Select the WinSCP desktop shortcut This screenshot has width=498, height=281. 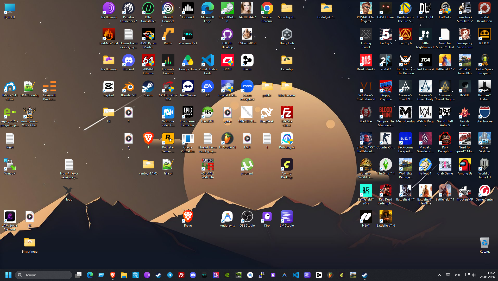(10, 167)
